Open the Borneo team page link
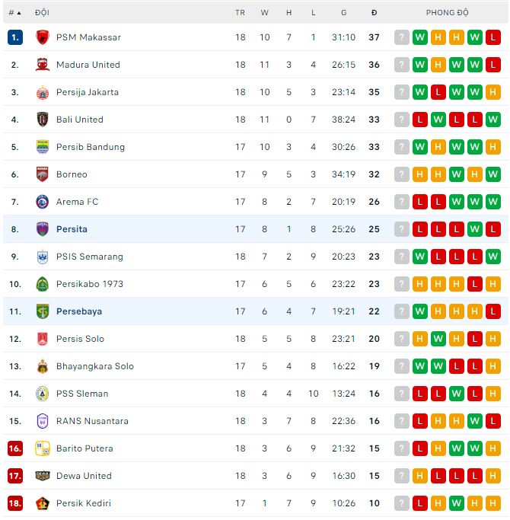Image resolution: width=510 pixels, height=520 pixels. (x=72, y=174)
